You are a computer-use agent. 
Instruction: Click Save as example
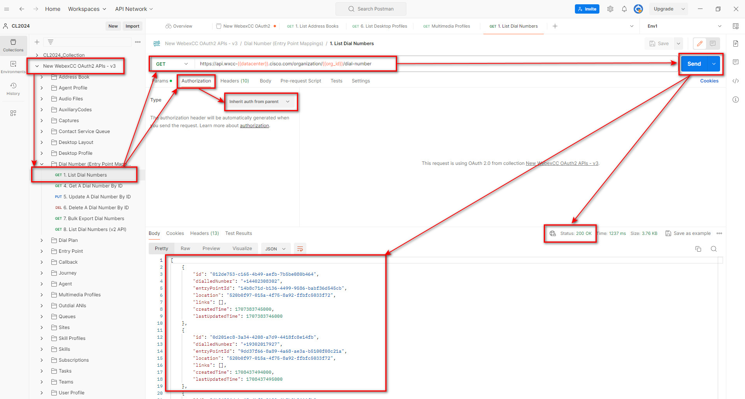[x=688, y=233]
